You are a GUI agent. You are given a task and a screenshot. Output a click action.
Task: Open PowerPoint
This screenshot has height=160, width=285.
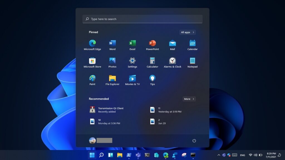[x=152, y=44]
